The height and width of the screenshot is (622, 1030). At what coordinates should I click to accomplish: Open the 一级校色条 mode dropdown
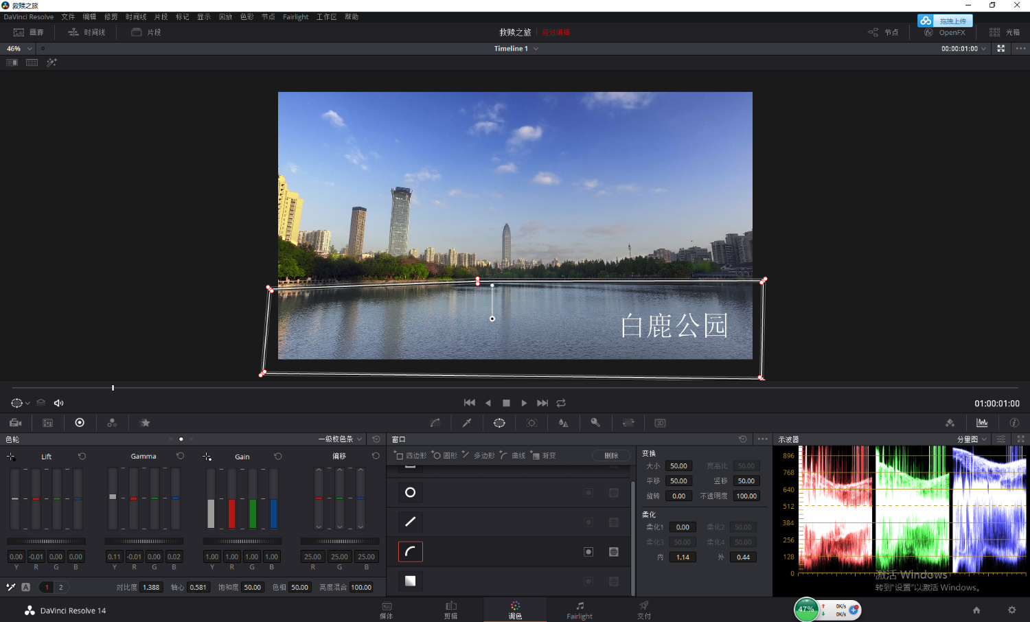tap(340, 439)
